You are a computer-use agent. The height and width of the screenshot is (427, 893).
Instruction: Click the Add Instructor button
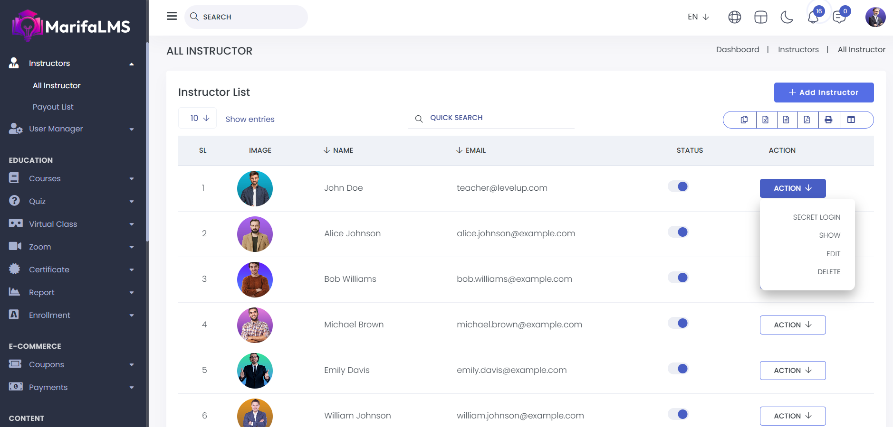(824, 93)
